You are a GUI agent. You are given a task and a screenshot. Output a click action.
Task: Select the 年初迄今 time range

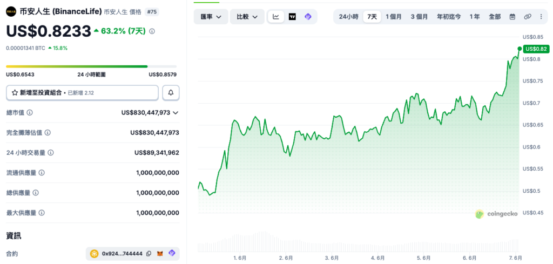point(449,17)
